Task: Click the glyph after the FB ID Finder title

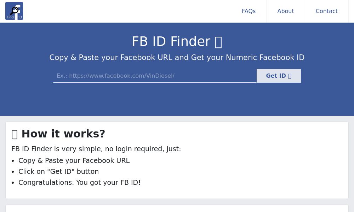Action: point(218,42)
